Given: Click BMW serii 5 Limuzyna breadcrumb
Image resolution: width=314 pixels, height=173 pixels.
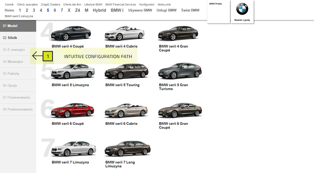Looking at the screenshot, I should pos(19,16).
